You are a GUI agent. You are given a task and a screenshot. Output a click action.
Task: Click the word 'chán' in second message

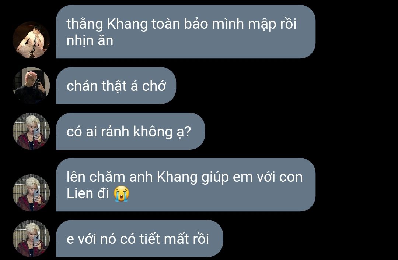click(x=82, y=86)
